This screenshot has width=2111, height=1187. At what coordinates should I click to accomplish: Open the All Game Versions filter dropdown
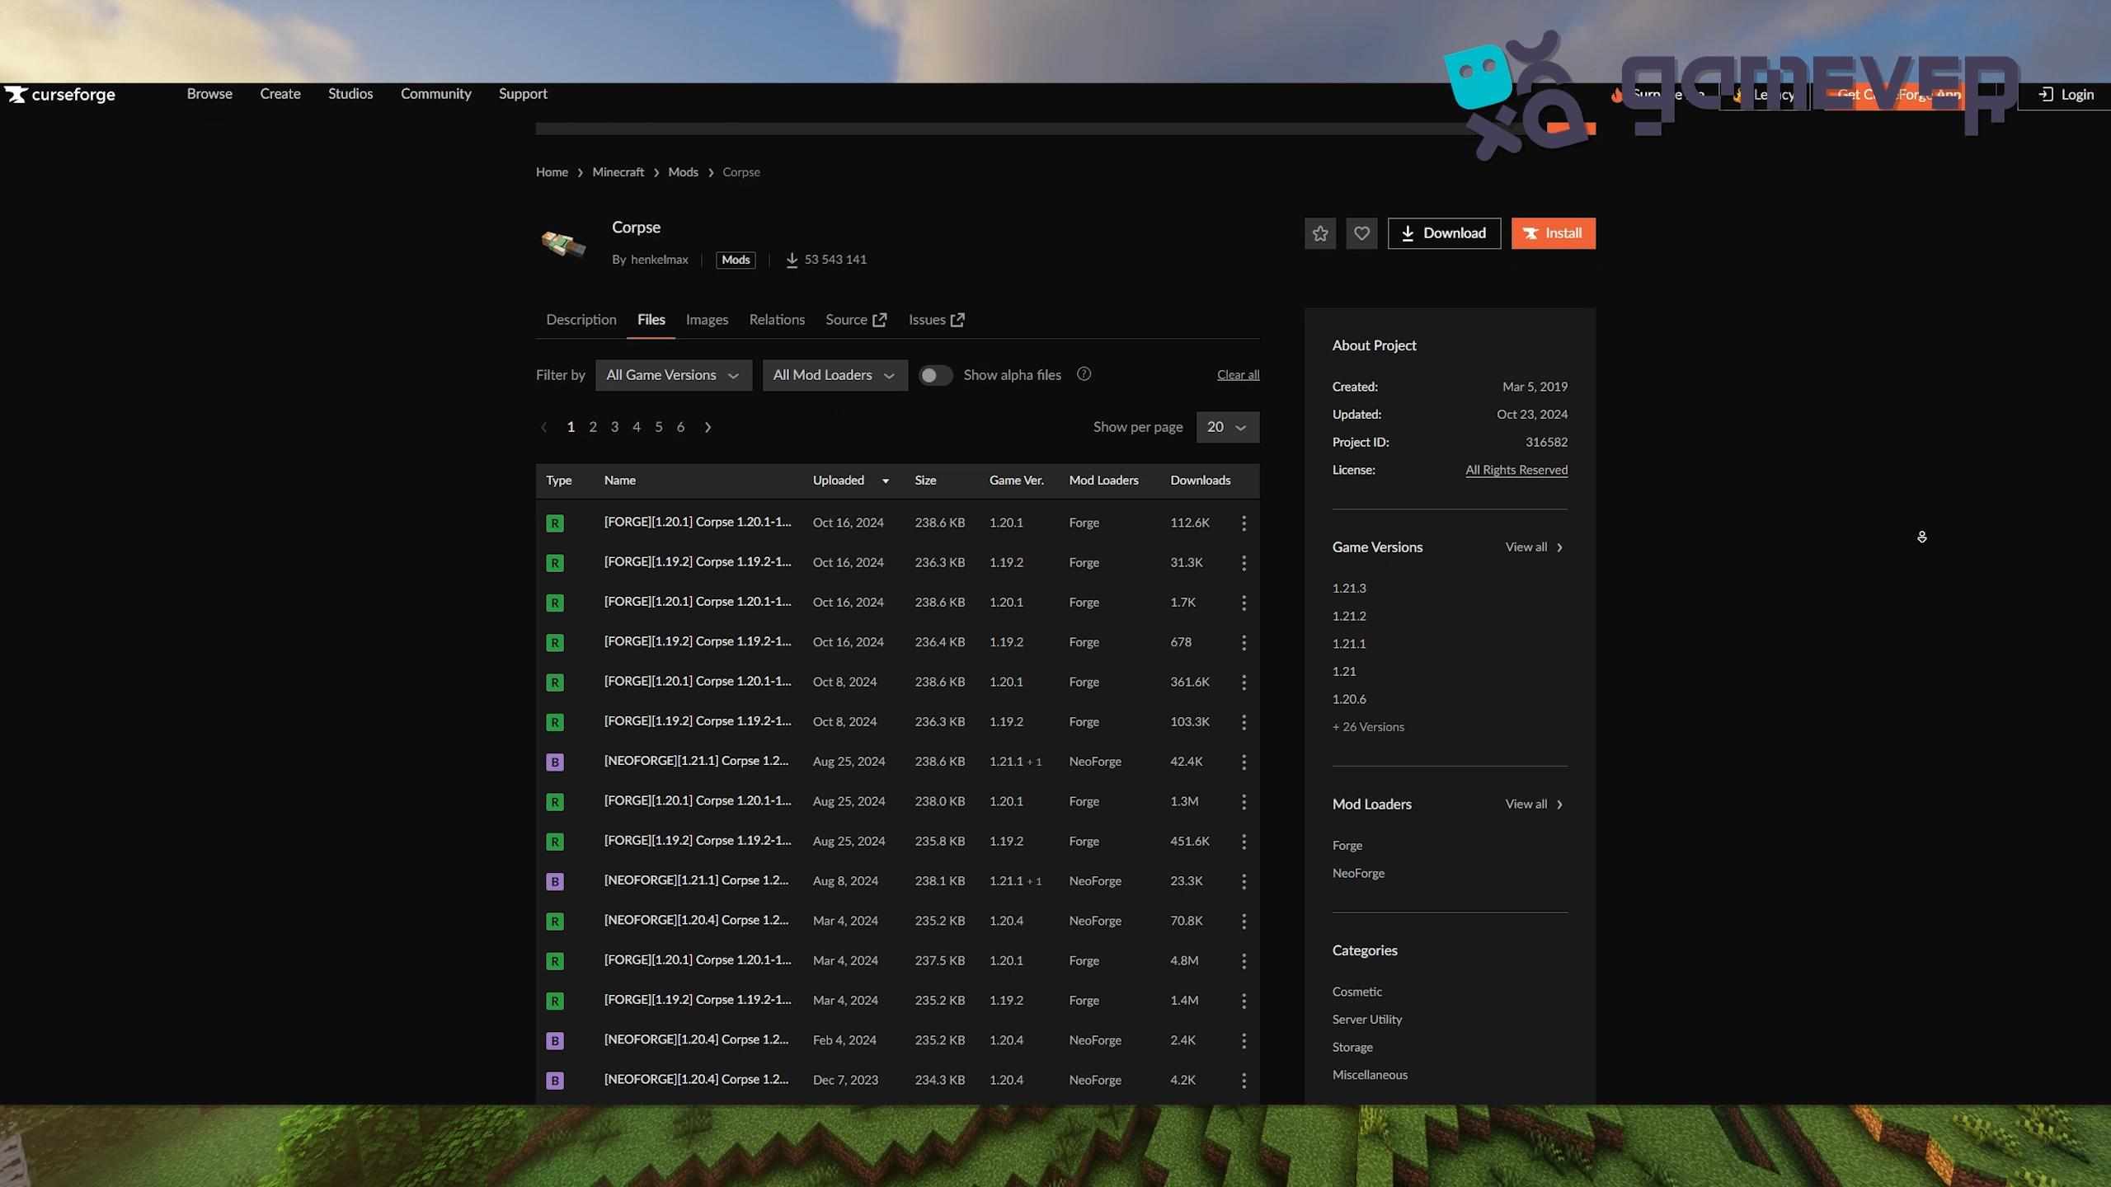coord(673,374)
